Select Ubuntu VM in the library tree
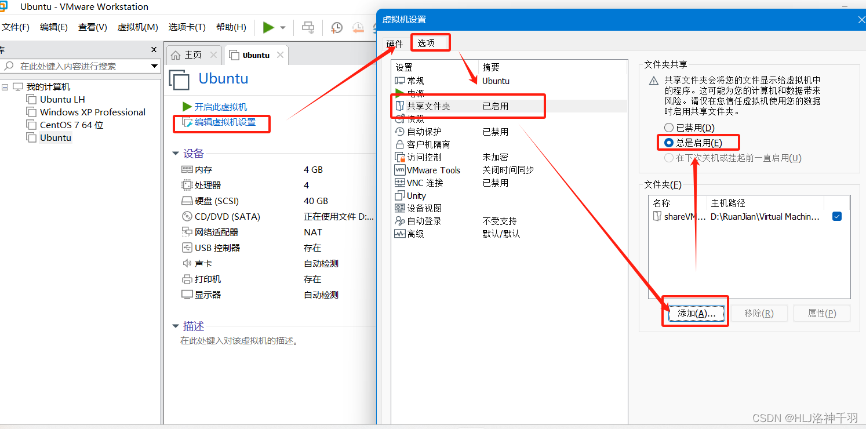 pyautogui.click(x=56, y=138)
